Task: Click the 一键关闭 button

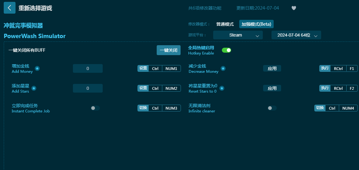Action: click(168, 50)
